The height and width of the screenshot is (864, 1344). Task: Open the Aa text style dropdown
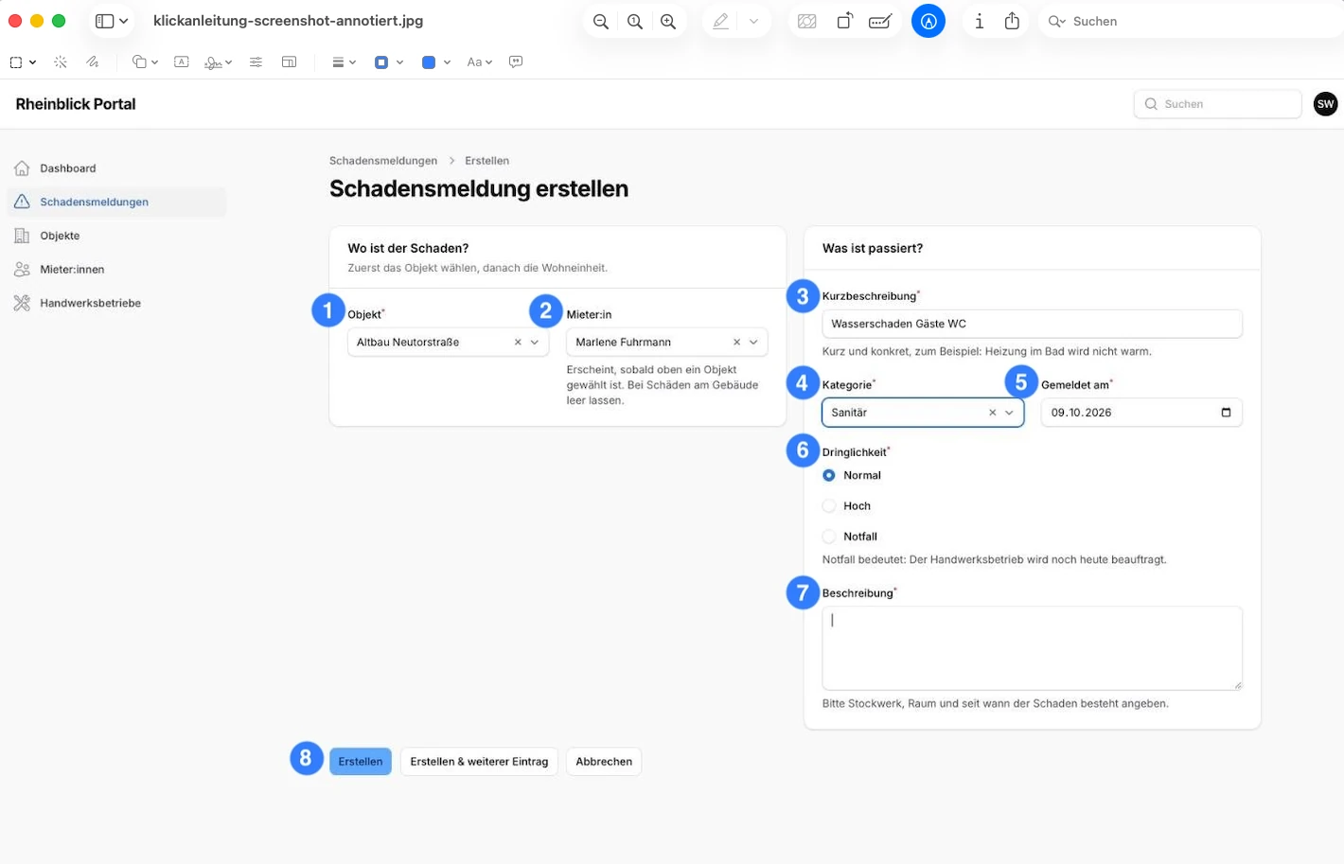tap(480, 62)
